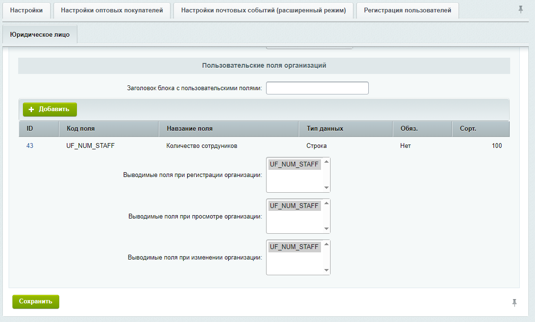Sort by the Сорт. column header

481,129
